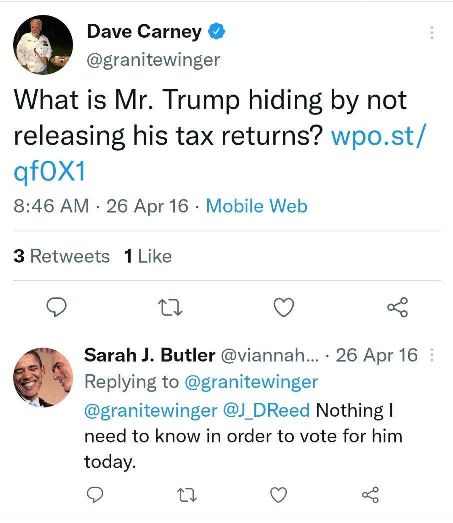This screenshot has width=453, height=523.
Task: Like Dave Carney's main tweet
Action: (284, 307)
